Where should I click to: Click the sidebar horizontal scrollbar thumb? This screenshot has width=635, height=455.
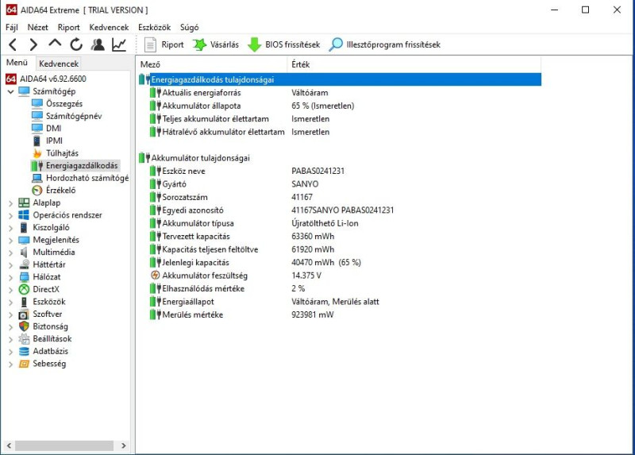(x=64, y=445)
